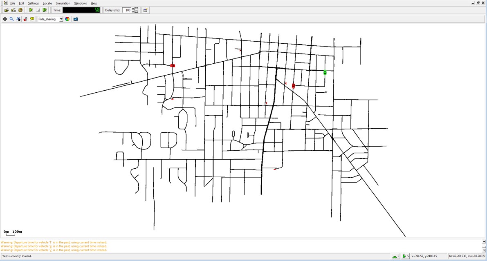Perform a single simulation step

(45, 10)
